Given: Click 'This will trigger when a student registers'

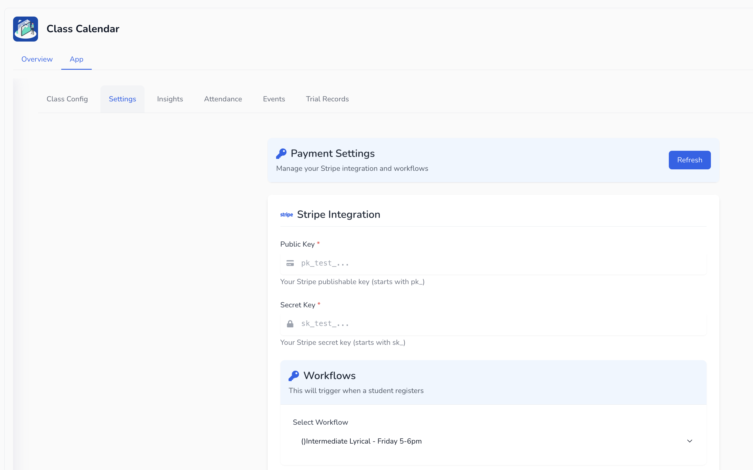Looking at the screenshot, I should tap(356, 391).
